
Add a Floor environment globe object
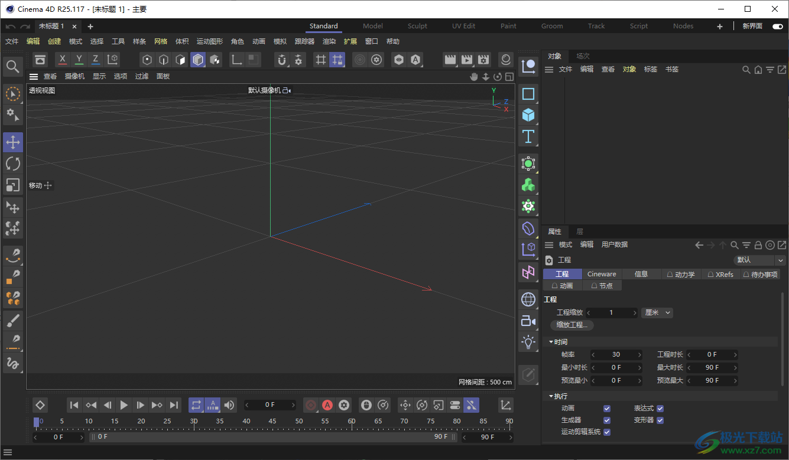click(528, 299)
